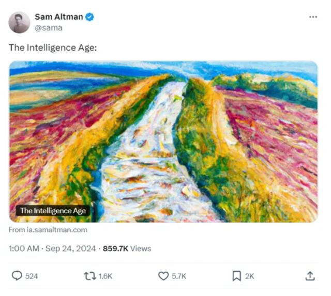Screen dimensions: 331x296
Task: Open the three-dot more options menu
Action: coord(313,17)
